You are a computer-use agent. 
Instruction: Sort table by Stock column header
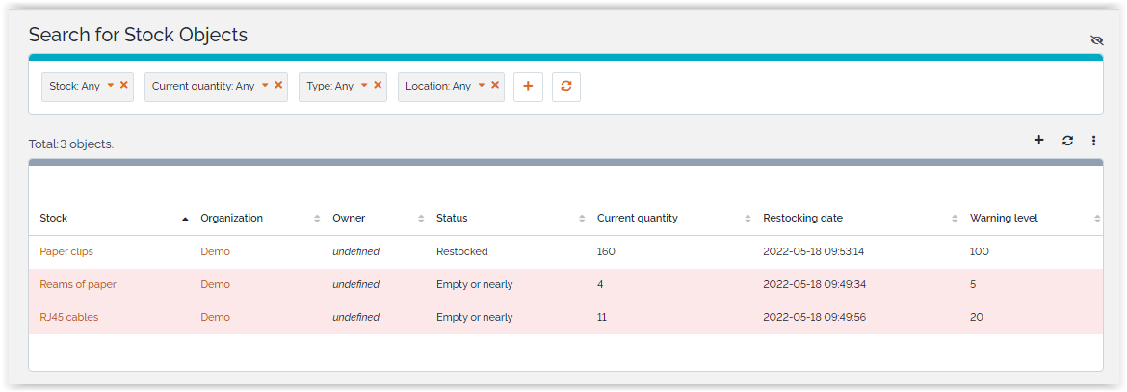tap(54, 218)
